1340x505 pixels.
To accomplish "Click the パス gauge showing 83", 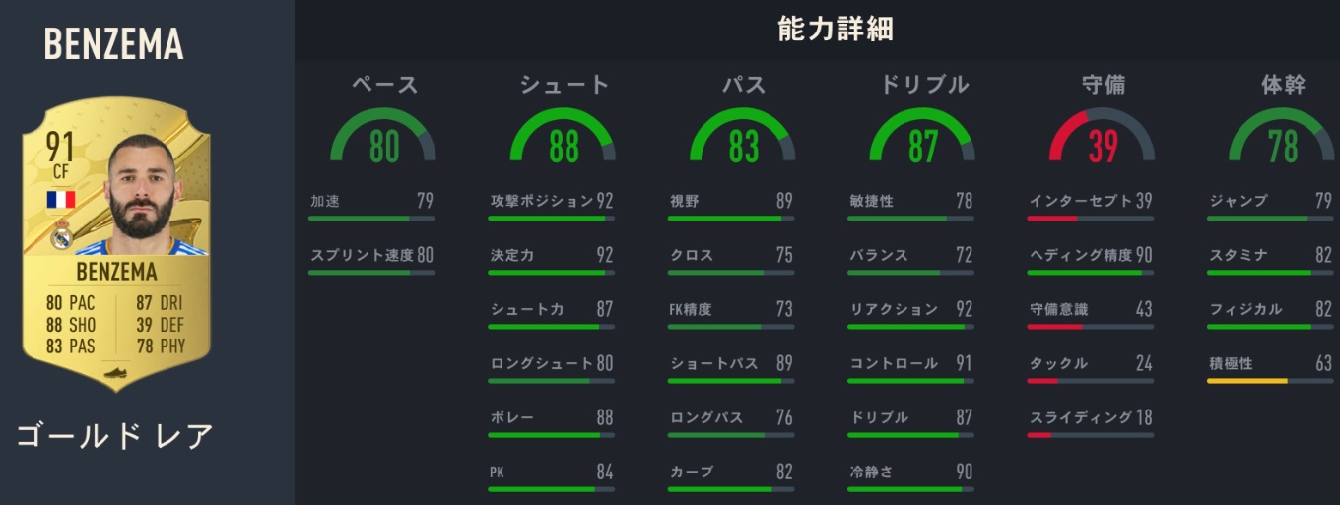I will [x=743, y=137].
